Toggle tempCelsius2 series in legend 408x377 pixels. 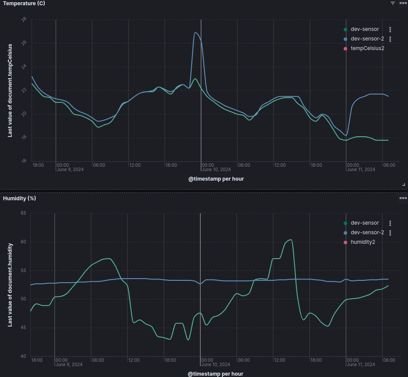tap(368, 48)
